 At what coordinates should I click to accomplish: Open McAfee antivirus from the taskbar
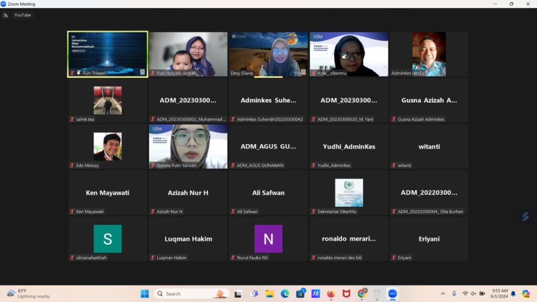point(346,294)
